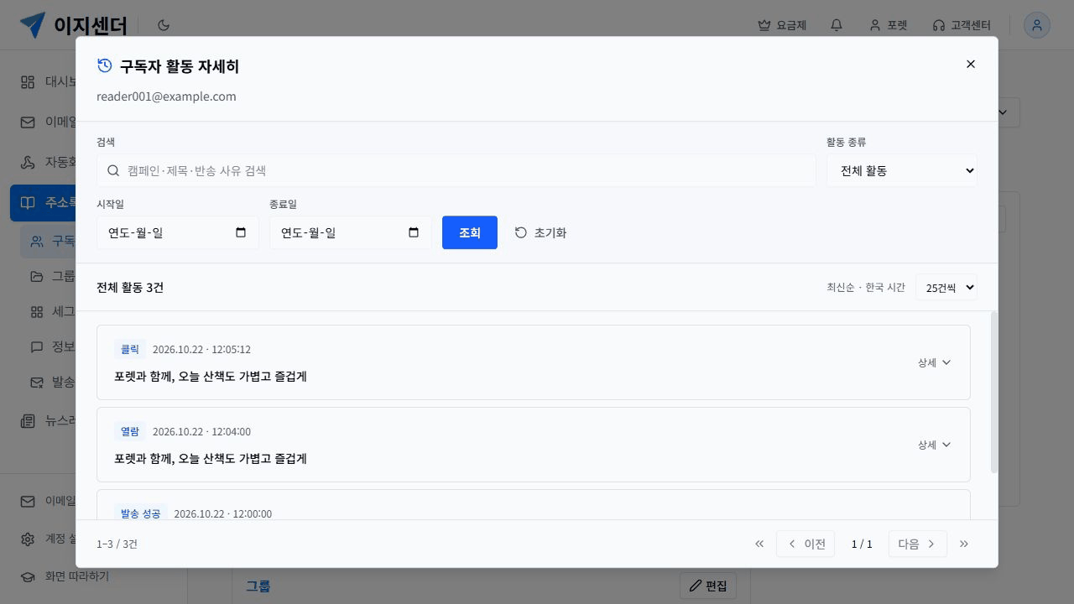Screen dimensions: 1074x604
Task: Open 화면 따라하기 in the sidebar
Action: tap(65, 576)
